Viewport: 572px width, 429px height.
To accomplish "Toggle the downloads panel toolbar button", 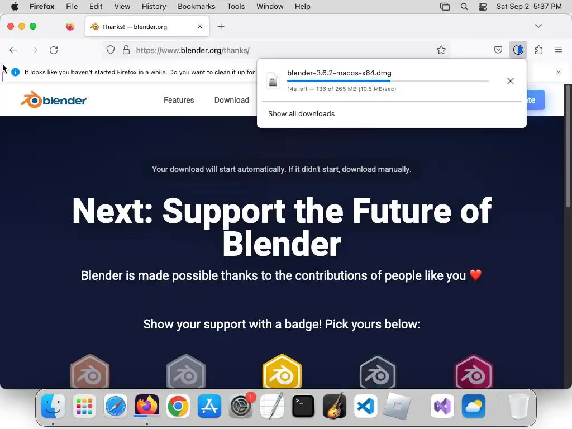I will point(518,50).
